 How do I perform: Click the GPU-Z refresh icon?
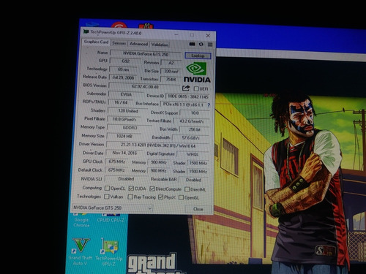click(201, 45)
